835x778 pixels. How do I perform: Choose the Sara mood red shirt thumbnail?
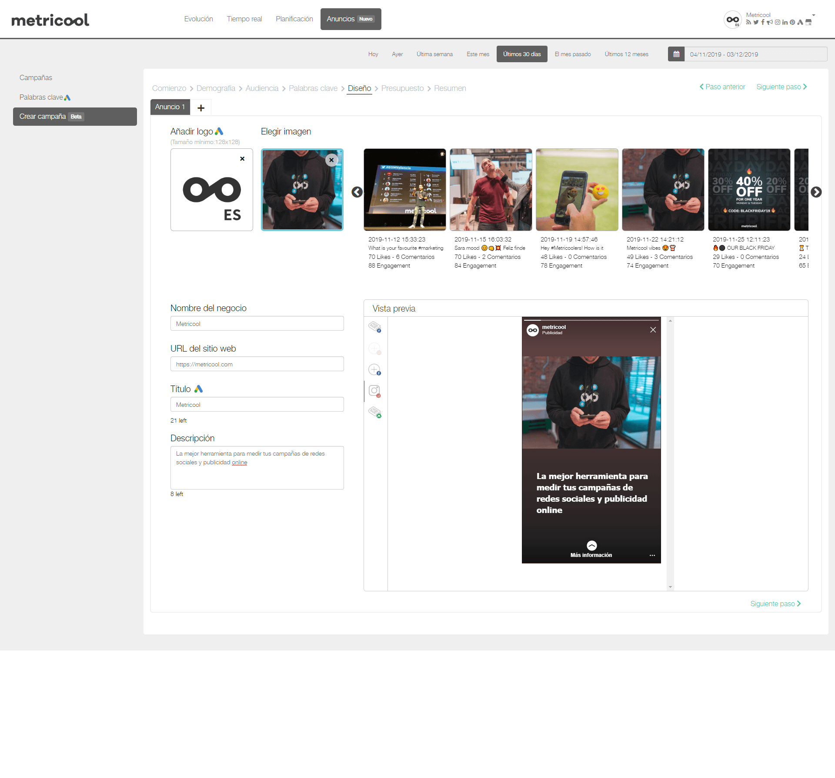491,190
